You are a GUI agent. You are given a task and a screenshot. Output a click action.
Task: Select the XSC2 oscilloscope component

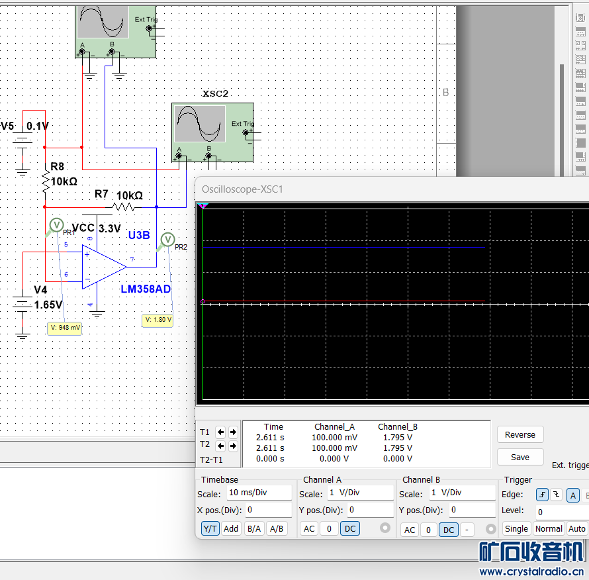(212, 132)
